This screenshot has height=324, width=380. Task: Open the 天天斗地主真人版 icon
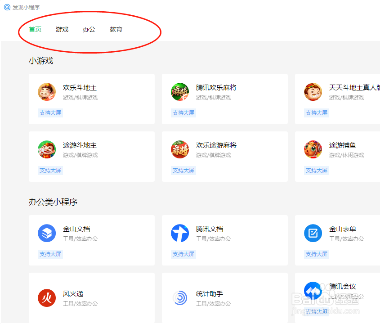click(x=313, y=92)
